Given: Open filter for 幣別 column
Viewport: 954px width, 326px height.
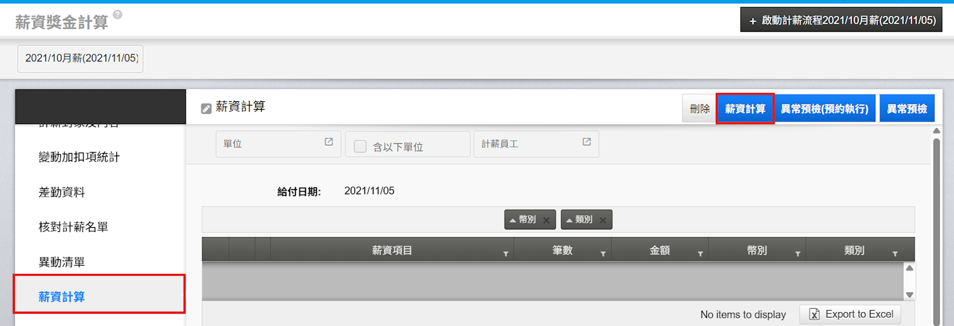Looking at the screenshot, I should click(x=797, y=254).
